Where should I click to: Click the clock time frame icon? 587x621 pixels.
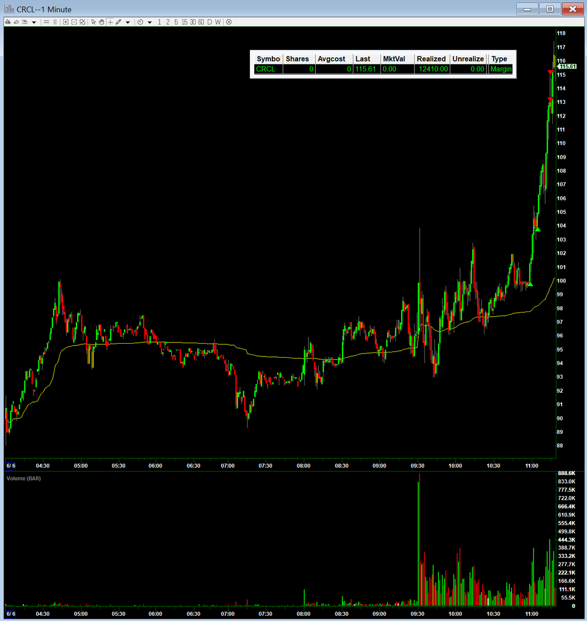tap(140, 22)
